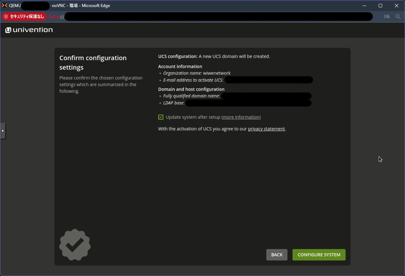The width and height of the screenshot is (405, 276).
Task: Go back with the BACK button
Action: tap(277, 255)
